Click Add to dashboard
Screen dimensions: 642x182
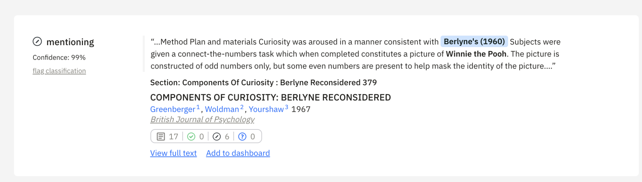click(238, 153)
